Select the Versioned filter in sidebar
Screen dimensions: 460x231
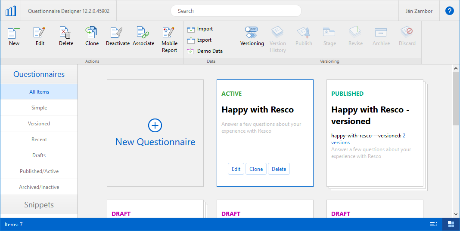(39, 124)
